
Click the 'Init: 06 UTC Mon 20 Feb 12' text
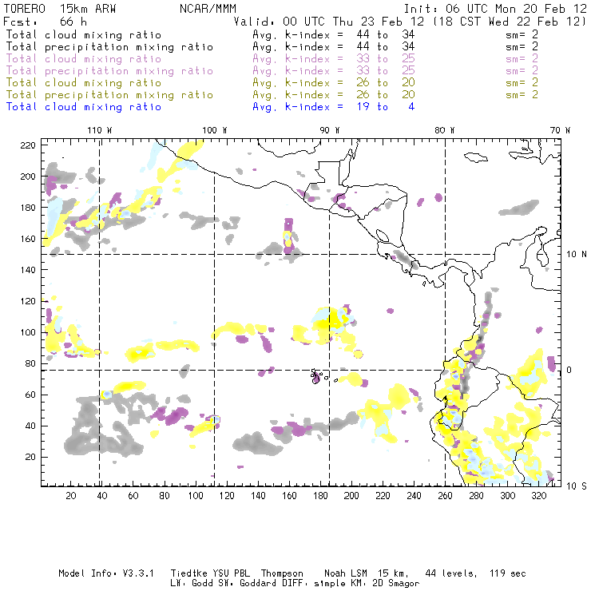(x=495, y=9)
